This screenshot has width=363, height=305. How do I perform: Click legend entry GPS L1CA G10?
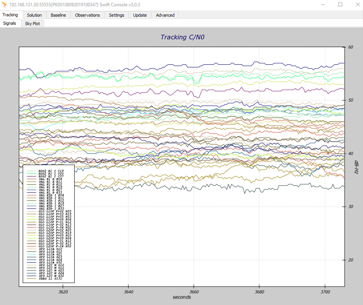point(44,249)
